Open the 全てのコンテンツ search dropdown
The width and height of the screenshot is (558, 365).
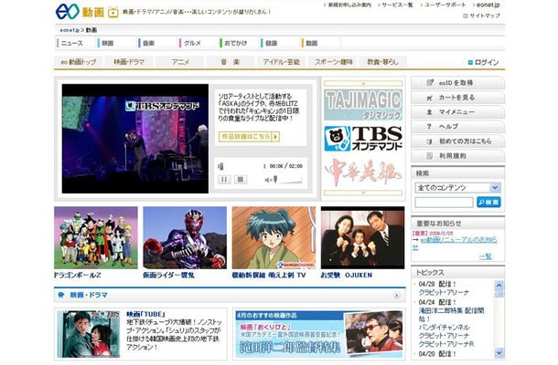457,187
